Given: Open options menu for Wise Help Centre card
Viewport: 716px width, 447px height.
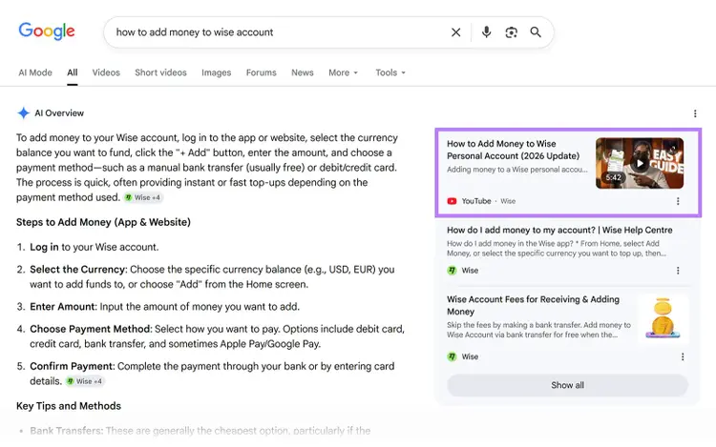Looking at the screenshot, I should tap(678, 271).
